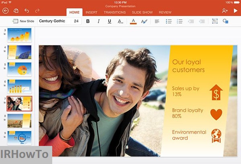Screen dimensions: 241x164
Task: Toggle bold formatting
Action: pos(88,21)
